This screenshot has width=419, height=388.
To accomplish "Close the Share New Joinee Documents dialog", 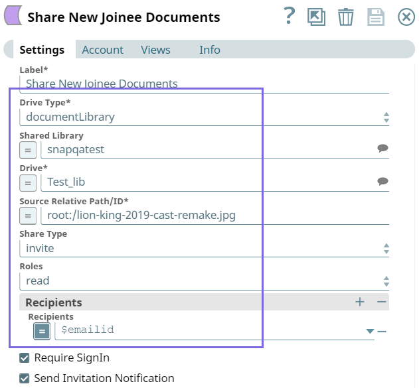I will coord(406,17).
